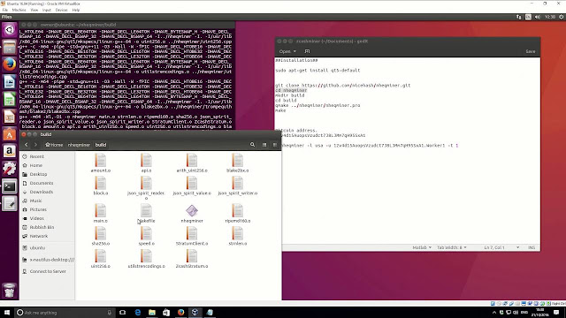Click the new document button in gedit
This screenshot has width=566, height=318.
click(x=307, y=51)
